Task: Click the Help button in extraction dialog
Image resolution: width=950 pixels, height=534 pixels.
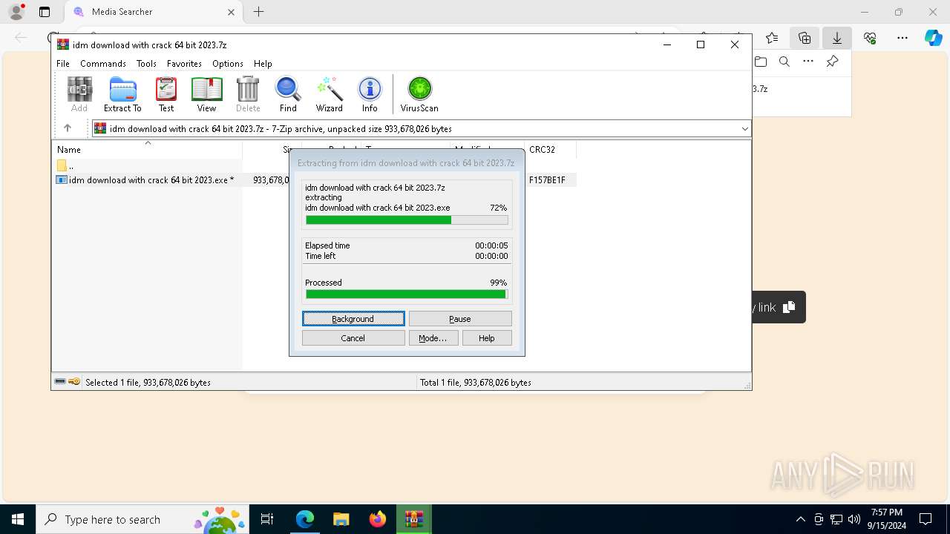Action: (487, 338)
